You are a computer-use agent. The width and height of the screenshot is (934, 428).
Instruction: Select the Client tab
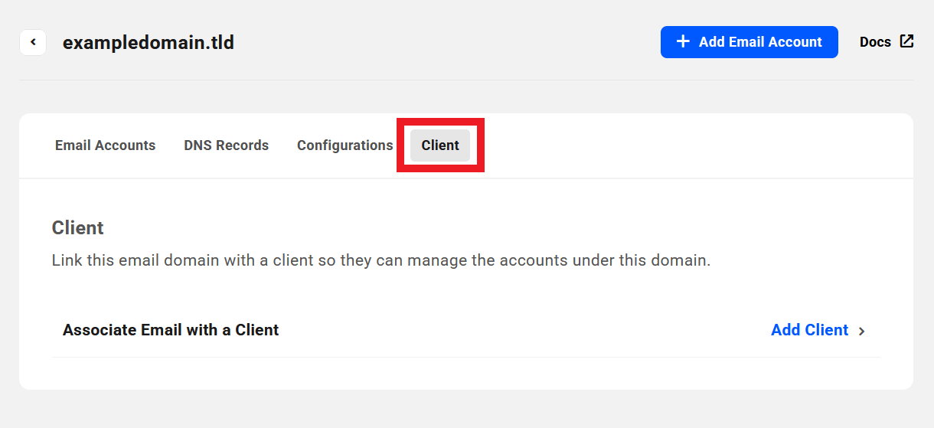[x=440, y=145]
